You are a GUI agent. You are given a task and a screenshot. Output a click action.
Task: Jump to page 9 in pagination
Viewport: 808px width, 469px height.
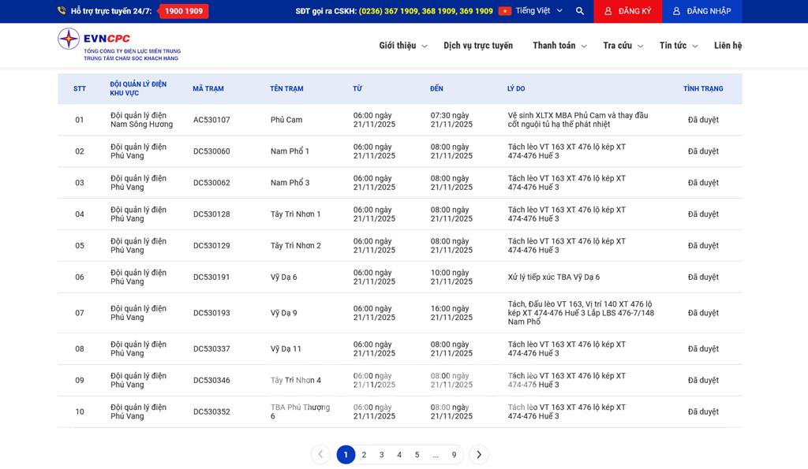tap(454, 455)
